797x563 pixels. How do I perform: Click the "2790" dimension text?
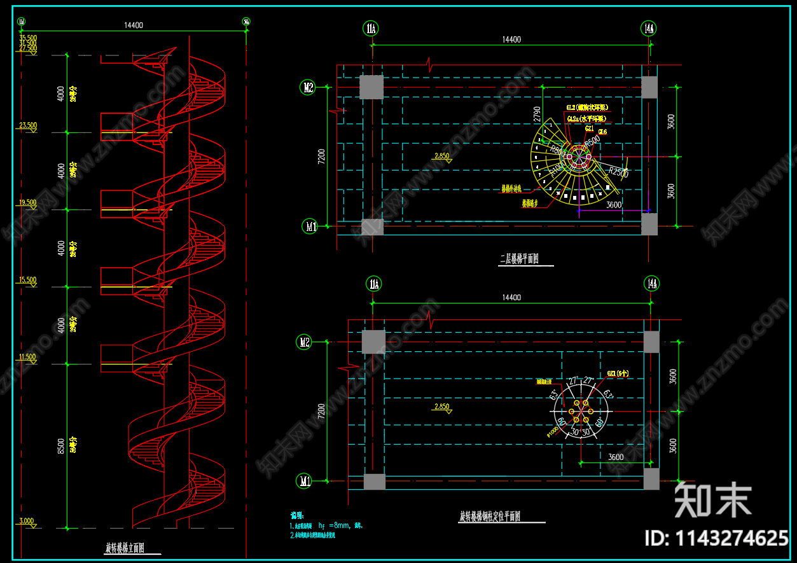(x=537, y=114)
